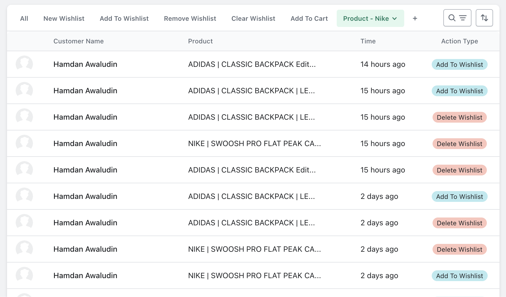The width and height of the screenshot is (506, 297).
Task: Expand the Product - Nike tab dropdown
Action: click(x=394, y=19)
